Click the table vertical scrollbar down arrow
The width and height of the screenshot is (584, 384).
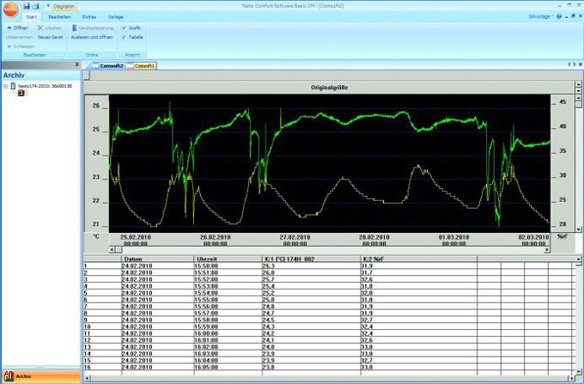click(x=578, y=372)
